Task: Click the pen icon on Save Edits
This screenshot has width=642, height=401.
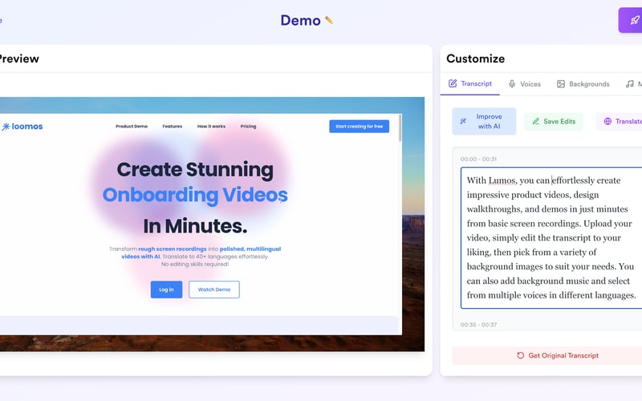Action: [x=535, y=121]
